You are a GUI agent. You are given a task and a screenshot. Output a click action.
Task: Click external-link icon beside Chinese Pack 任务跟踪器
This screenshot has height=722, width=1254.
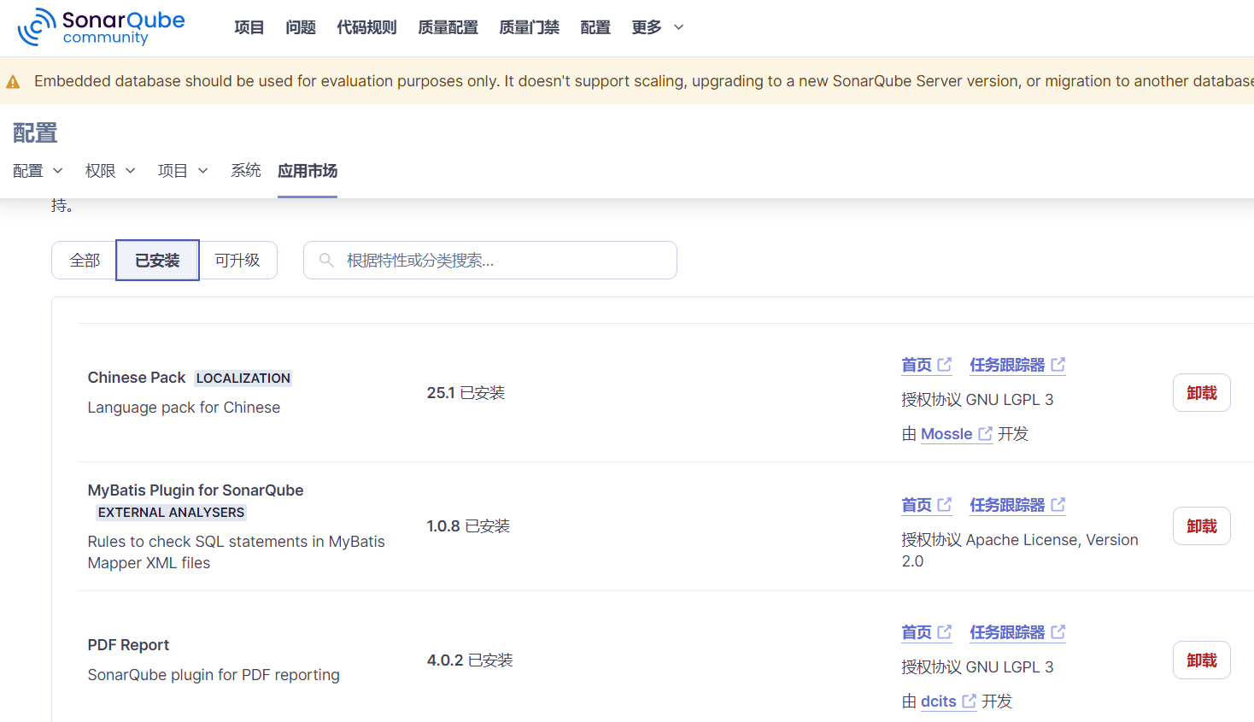point(1058,365)
